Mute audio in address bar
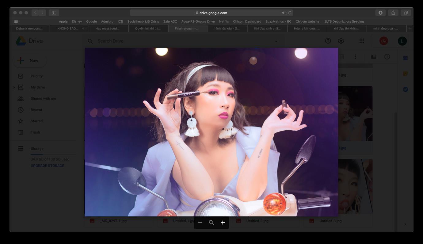Image resolution: width=423 pixels, height=244 pixels. tap(284, 13)
